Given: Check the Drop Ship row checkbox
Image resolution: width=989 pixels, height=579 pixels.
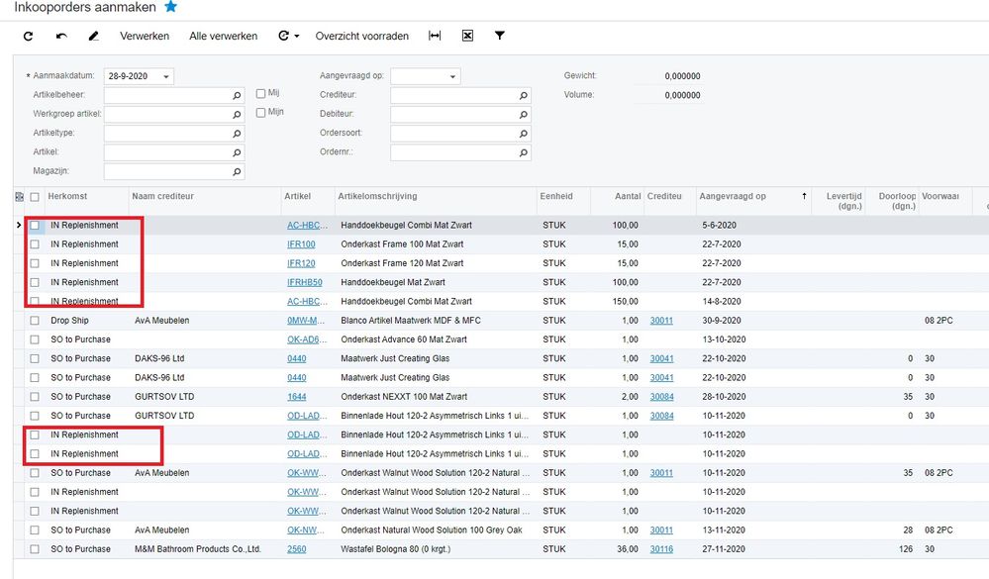Looking at the screenshot, I should tap(35, 321).
